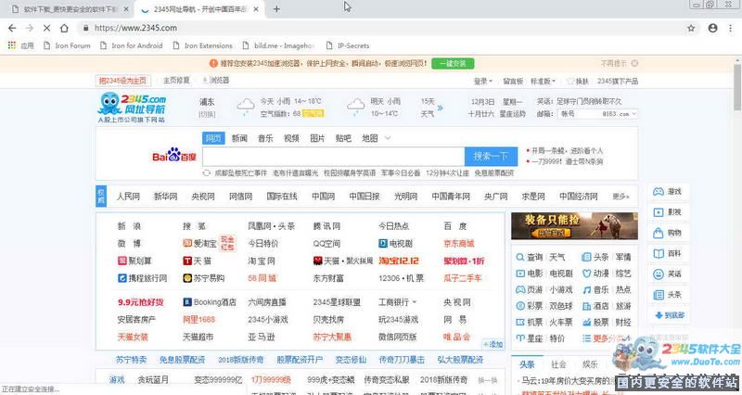Switch to the 社会 news tab
Viewport: 742px width, 395px height.
pos(558,364)
